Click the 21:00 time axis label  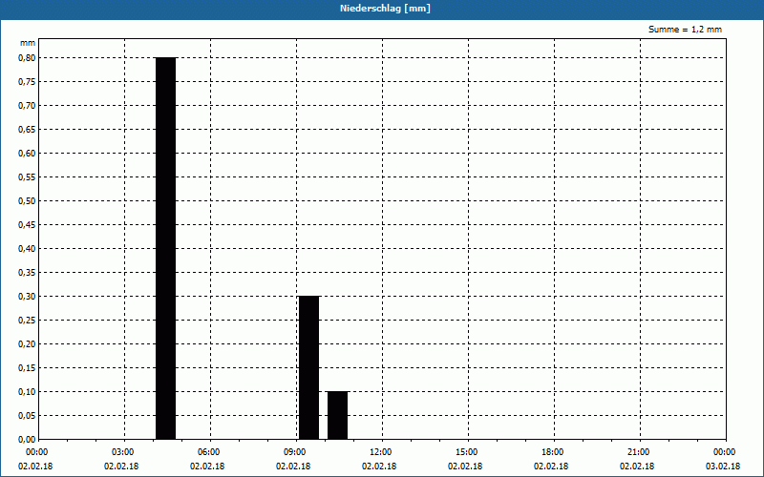(638, 452)
